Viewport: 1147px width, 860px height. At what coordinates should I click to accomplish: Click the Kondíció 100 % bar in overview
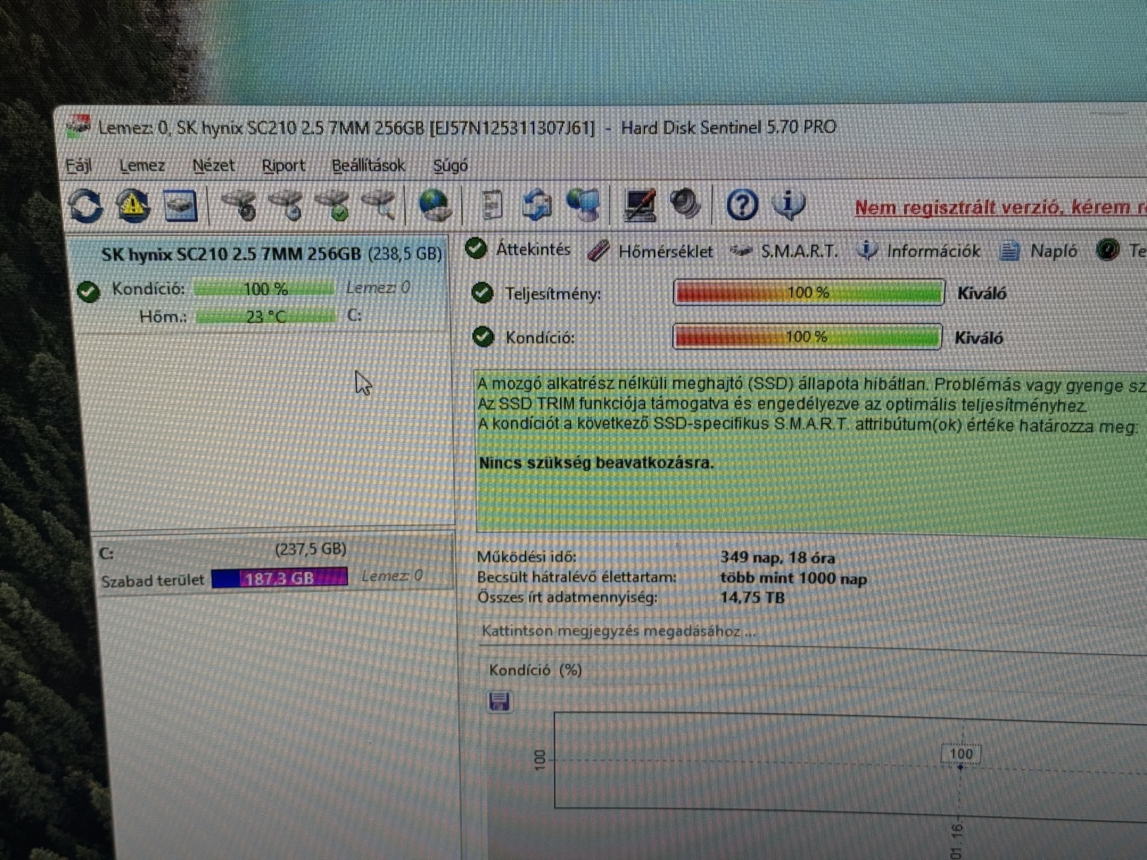point(807,337)
